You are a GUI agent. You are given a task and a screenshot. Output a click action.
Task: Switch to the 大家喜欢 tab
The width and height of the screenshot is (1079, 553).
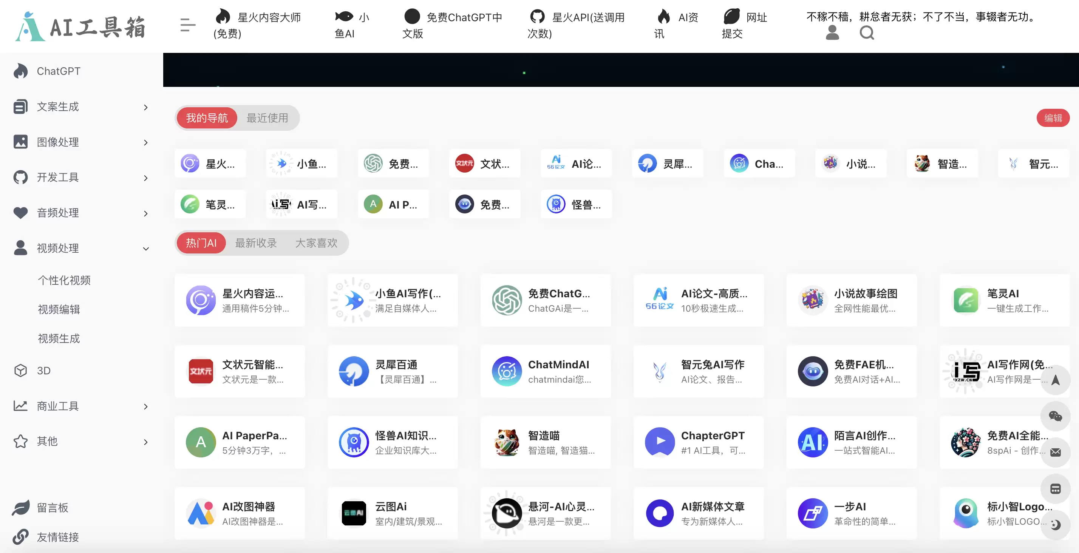pyautogui.click(x=316, y=243)
